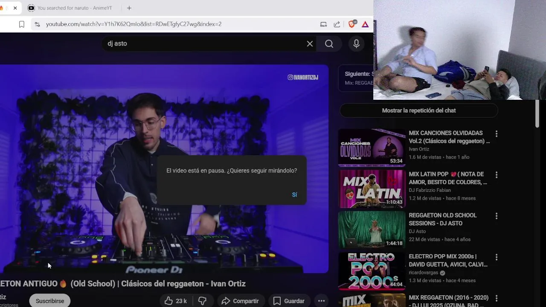Screen dimensions: 546x307
Task: Subscribe with the Suscribirse button
Action: tap(50, 301)
